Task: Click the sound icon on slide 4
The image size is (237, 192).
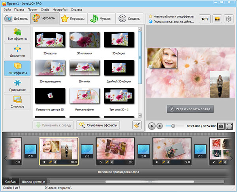Action: (56, 162)
